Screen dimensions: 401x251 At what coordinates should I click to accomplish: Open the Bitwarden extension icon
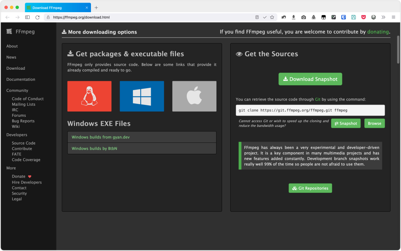tap(343, 17)
